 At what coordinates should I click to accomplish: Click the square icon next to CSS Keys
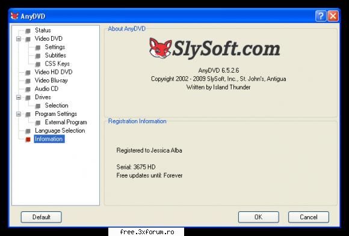38,64
